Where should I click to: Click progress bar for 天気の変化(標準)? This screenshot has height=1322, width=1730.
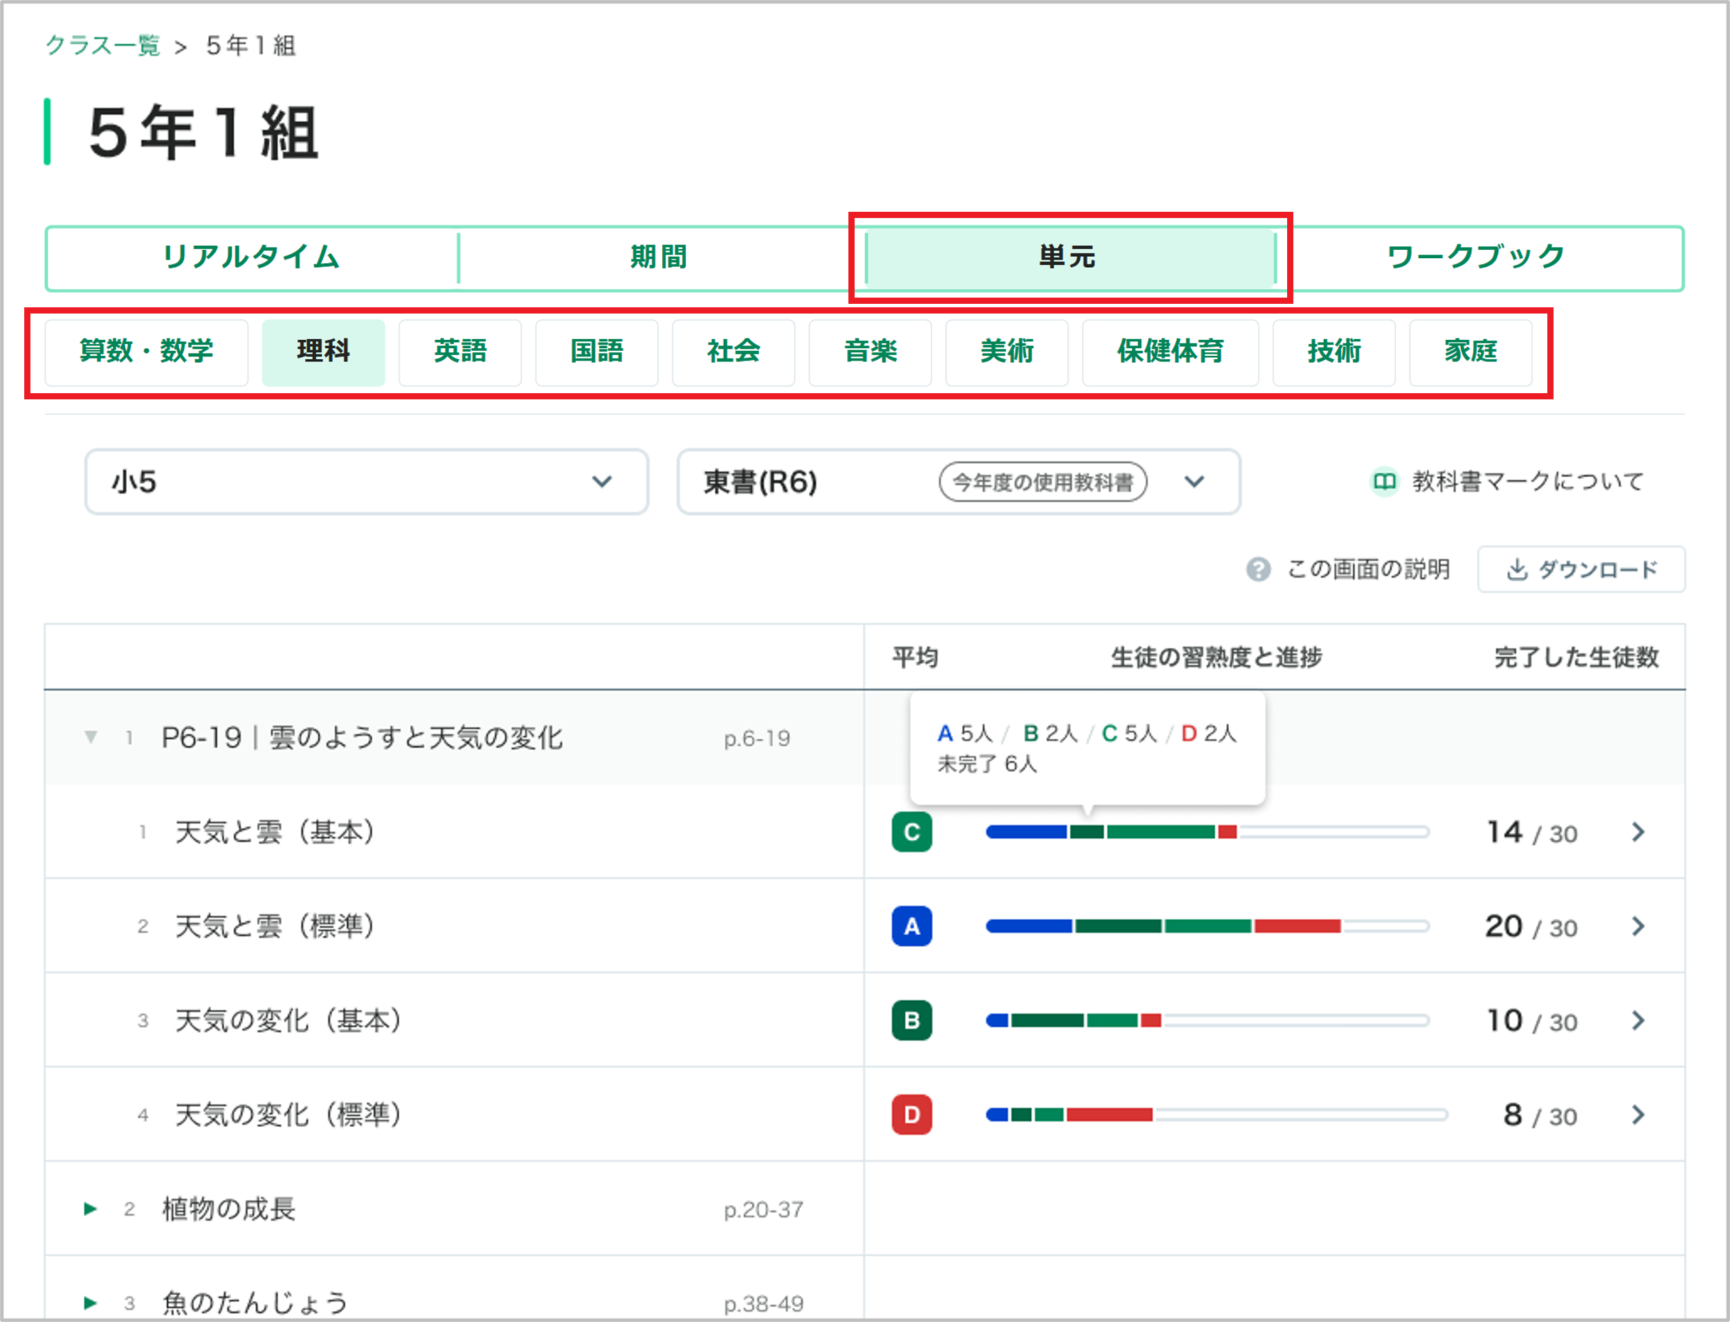click(x=1217, y=1115)
